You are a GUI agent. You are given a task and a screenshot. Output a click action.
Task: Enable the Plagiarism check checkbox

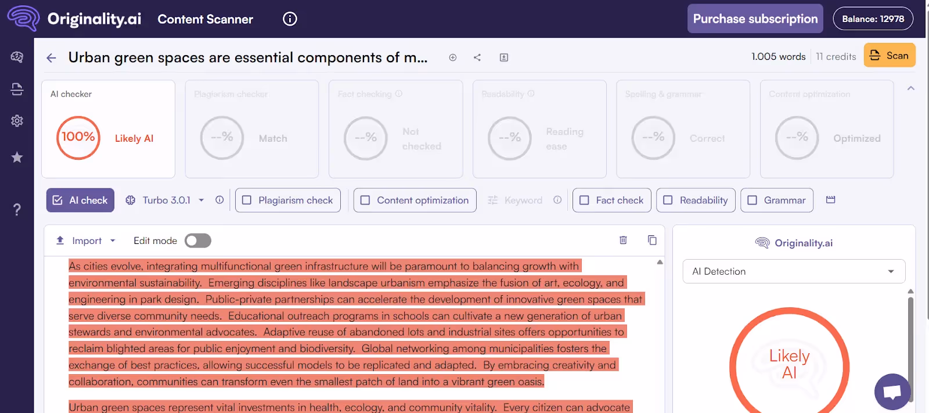(247, 200)
